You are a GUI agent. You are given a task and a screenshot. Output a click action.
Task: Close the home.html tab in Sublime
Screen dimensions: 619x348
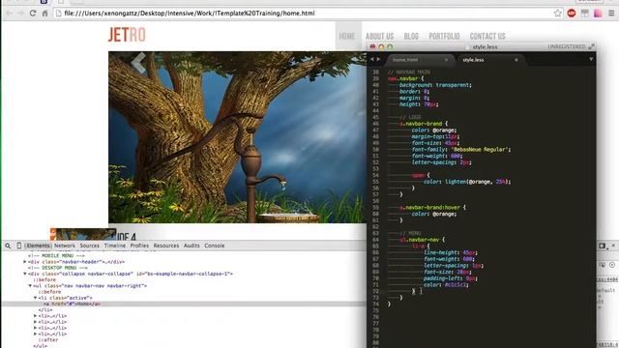446,60
